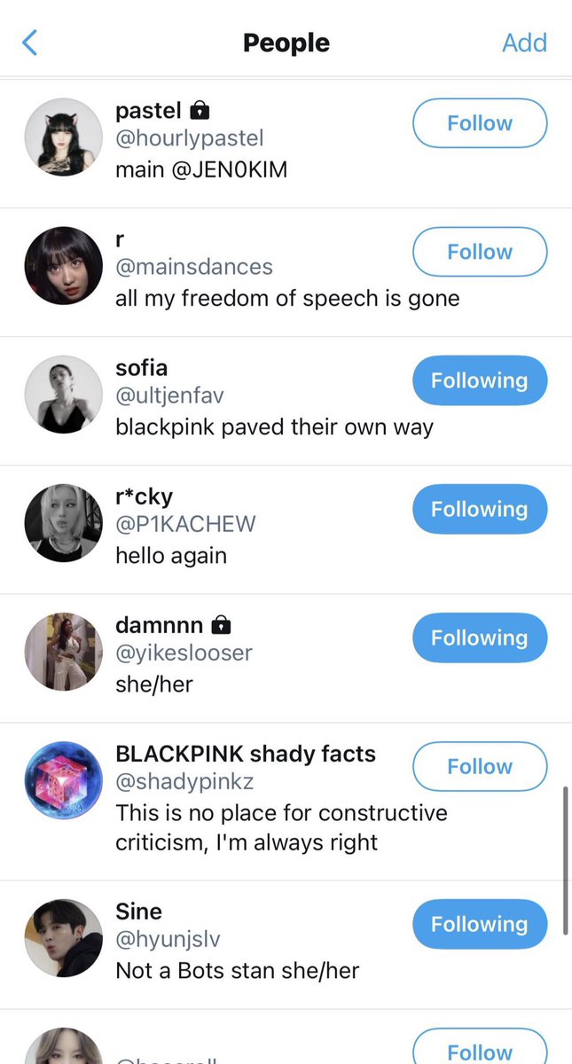Image resolution: width=572 pixels, height=1064 pixels.
Task: Click the vertical scrollbar indicator
Action: 566,858
